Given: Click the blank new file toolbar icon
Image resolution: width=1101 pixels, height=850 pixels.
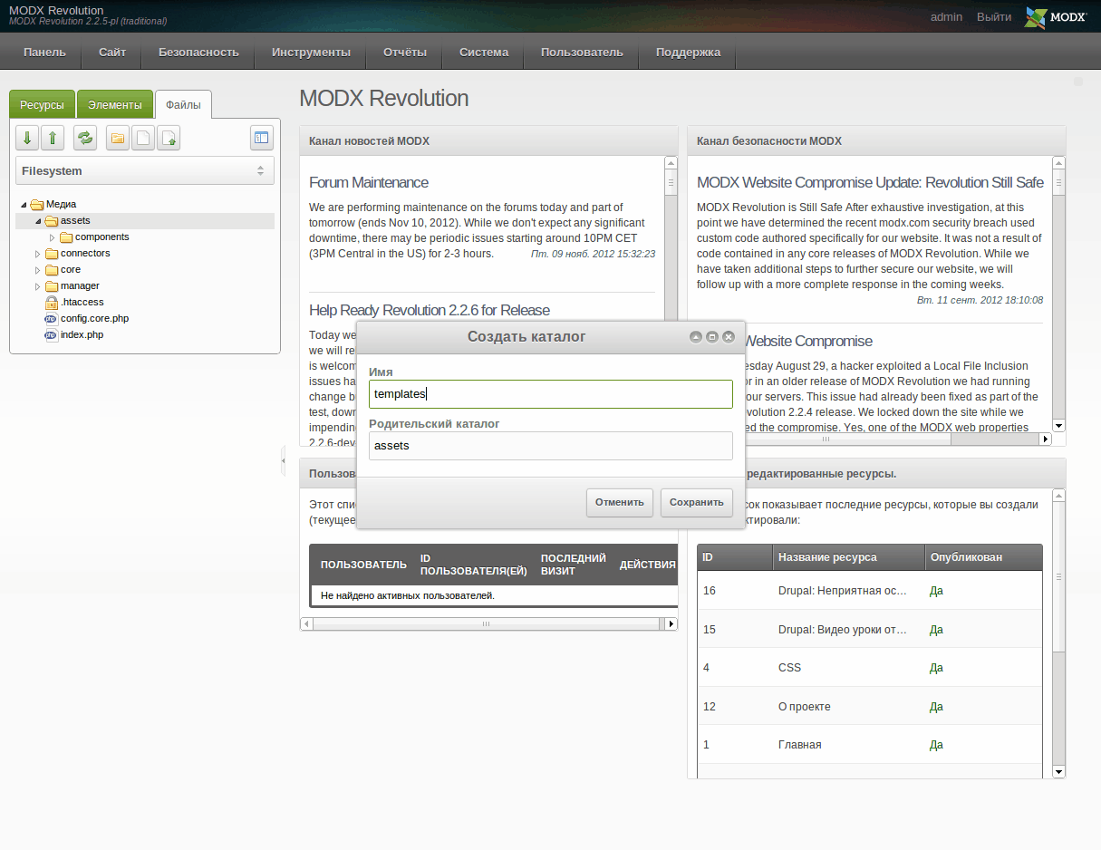Looking at the screenshot, I should point(143,138).
